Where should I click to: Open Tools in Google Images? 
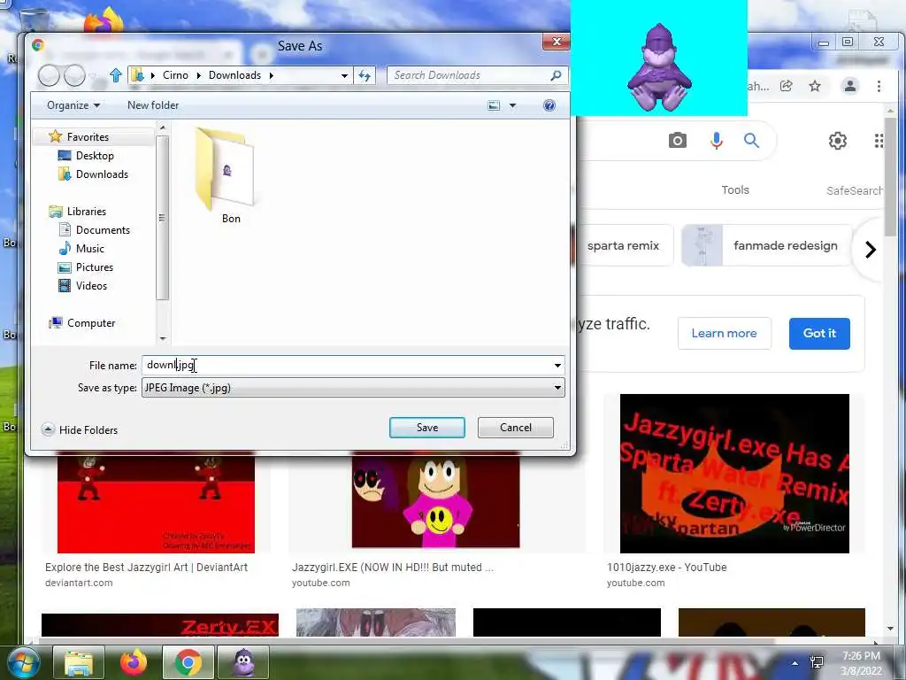pos(735,189)
